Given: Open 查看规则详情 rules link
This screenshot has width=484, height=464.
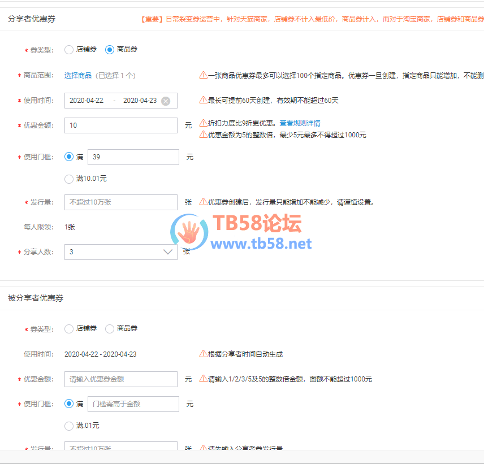Looking at the screenshot, I should point(300,123).
